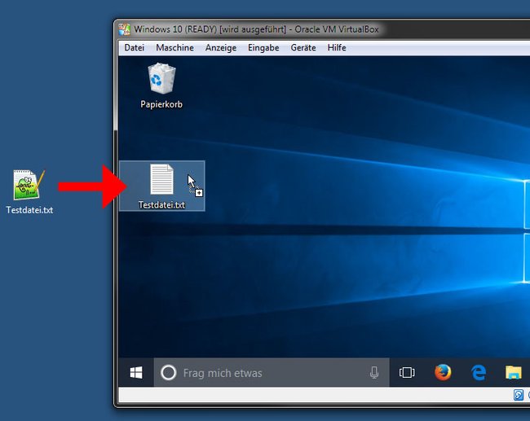Open the Hilfe menu
The width and height of the screenshot is (530, 421).
point(337,47)
